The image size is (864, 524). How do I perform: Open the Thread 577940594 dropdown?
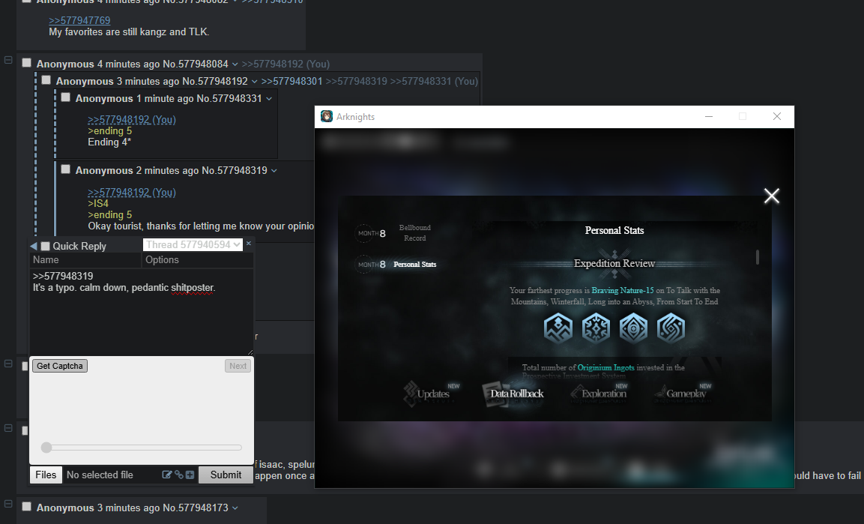coord(193,244)
